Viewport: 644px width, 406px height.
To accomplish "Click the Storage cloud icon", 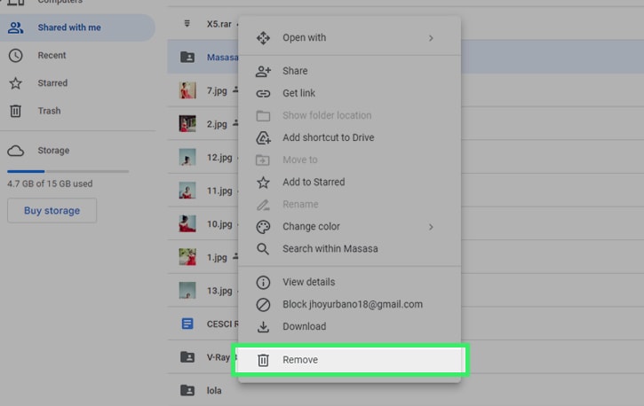I will 16,151.
